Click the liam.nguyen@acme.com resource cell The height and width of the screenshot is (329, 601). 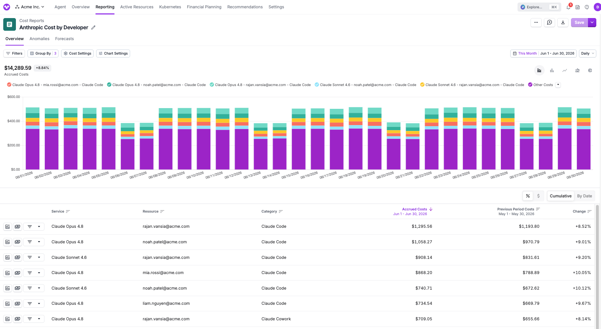click(x=166, y=304)
